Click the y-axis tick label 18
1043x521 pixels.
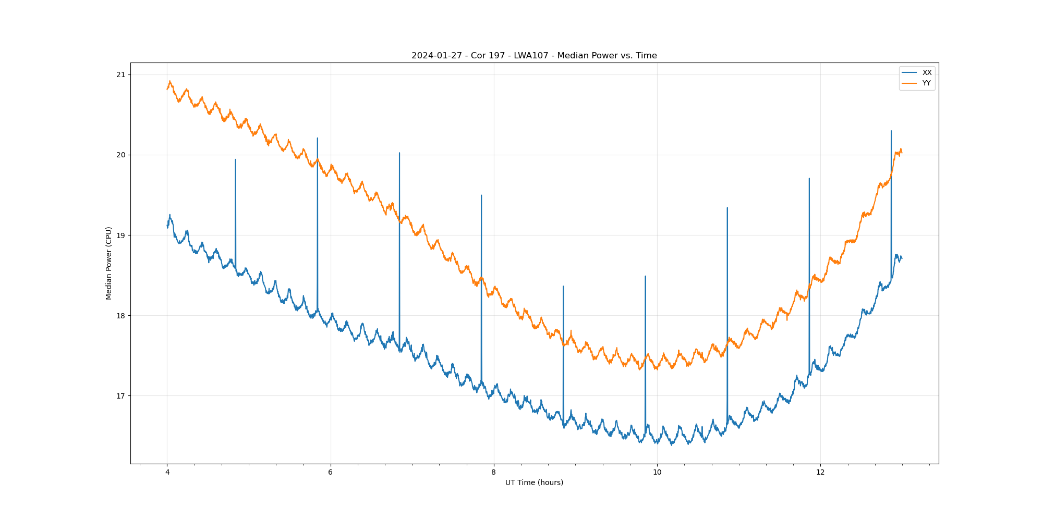(x=121, y=316)
